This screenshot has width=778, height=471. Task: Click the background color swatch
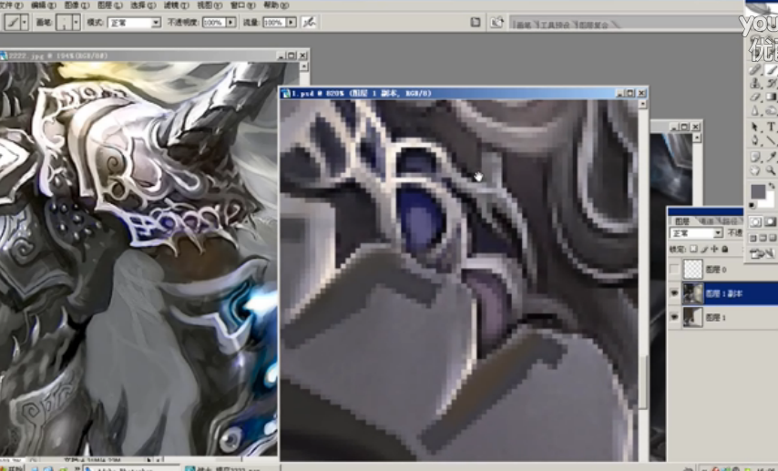click(x=769, y=202)
